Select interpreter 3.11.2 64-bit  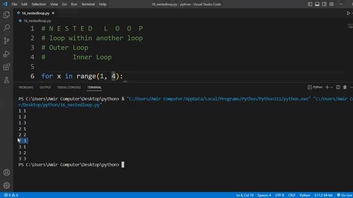tap(323, 195)
